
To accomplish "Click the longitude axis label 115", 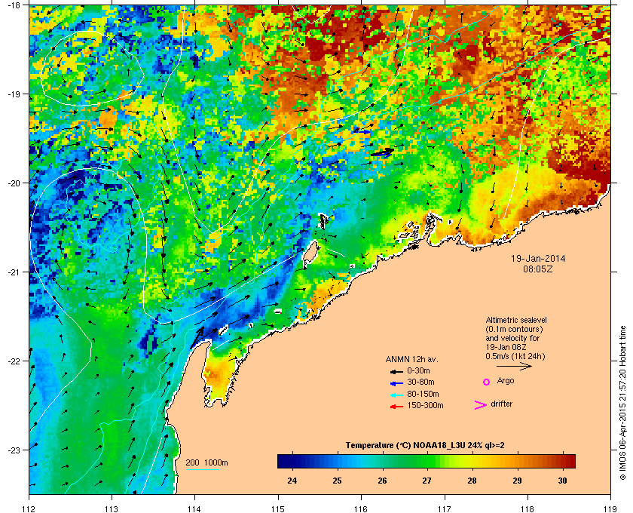I will coord(278,508).
